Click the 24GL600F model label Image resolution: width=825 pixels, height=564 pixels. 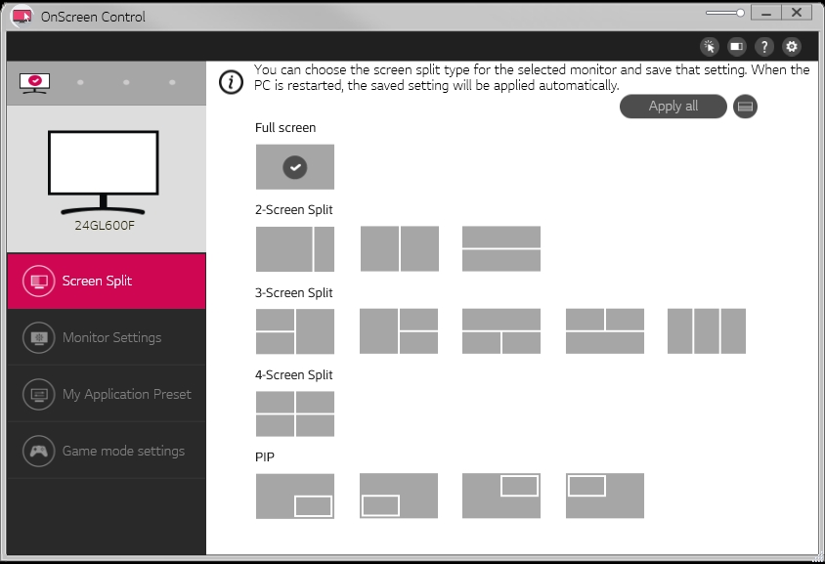(x=105, y=226)
